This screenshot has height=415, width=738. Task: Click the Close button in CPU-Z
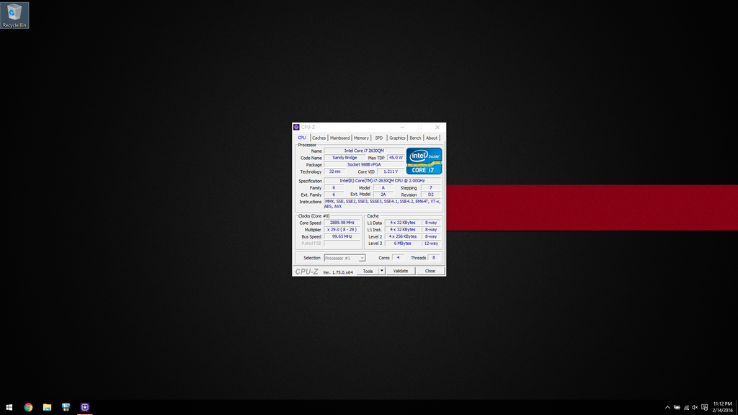[x=430, y=271]
